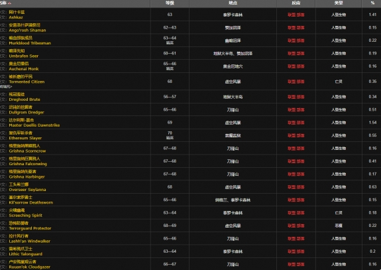The image size is (381, 270).
Task: Click the red reaction text in Ashkaz row
Action: click(296, 15)
